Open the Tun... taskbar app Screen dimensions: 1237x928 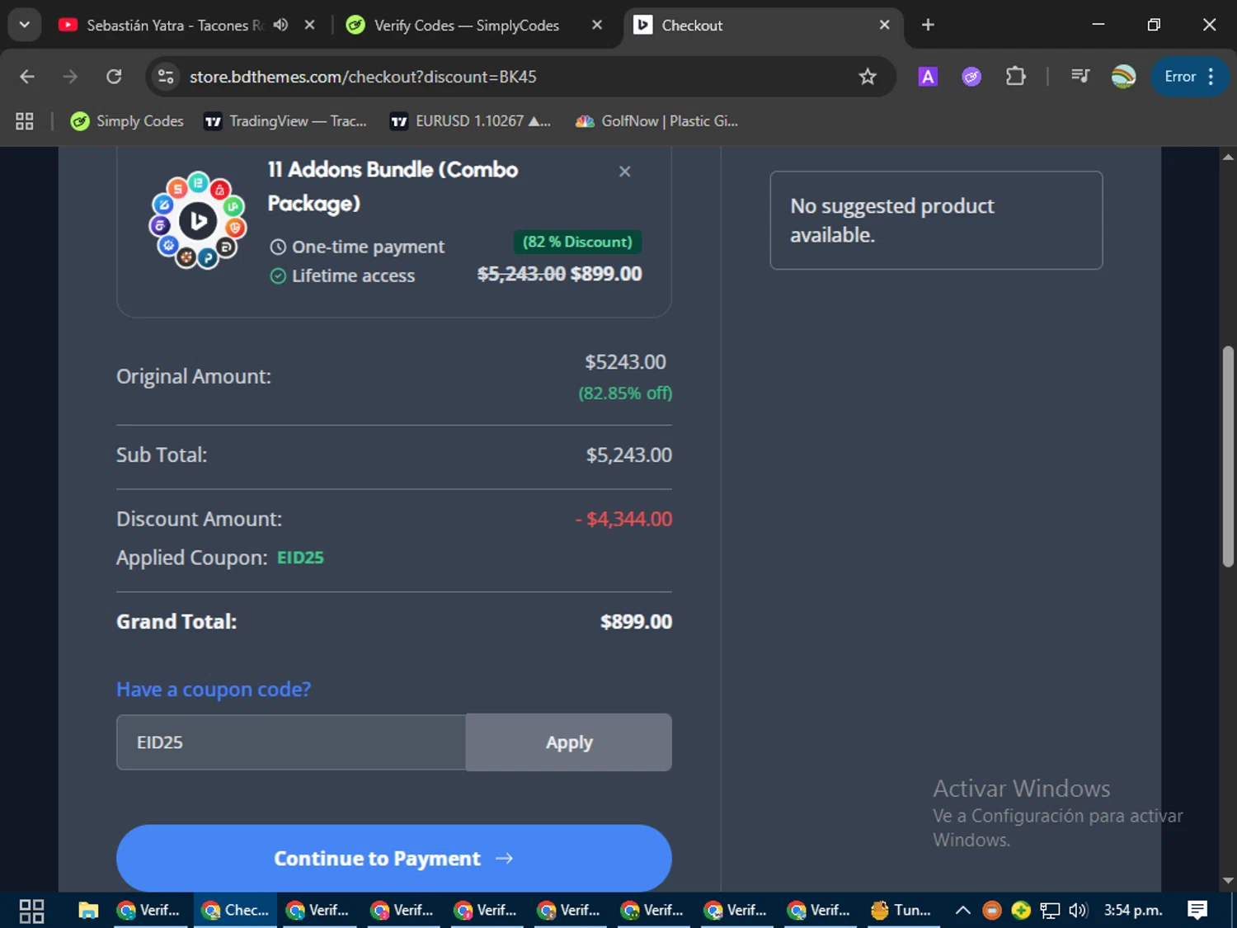pos(901,911)
